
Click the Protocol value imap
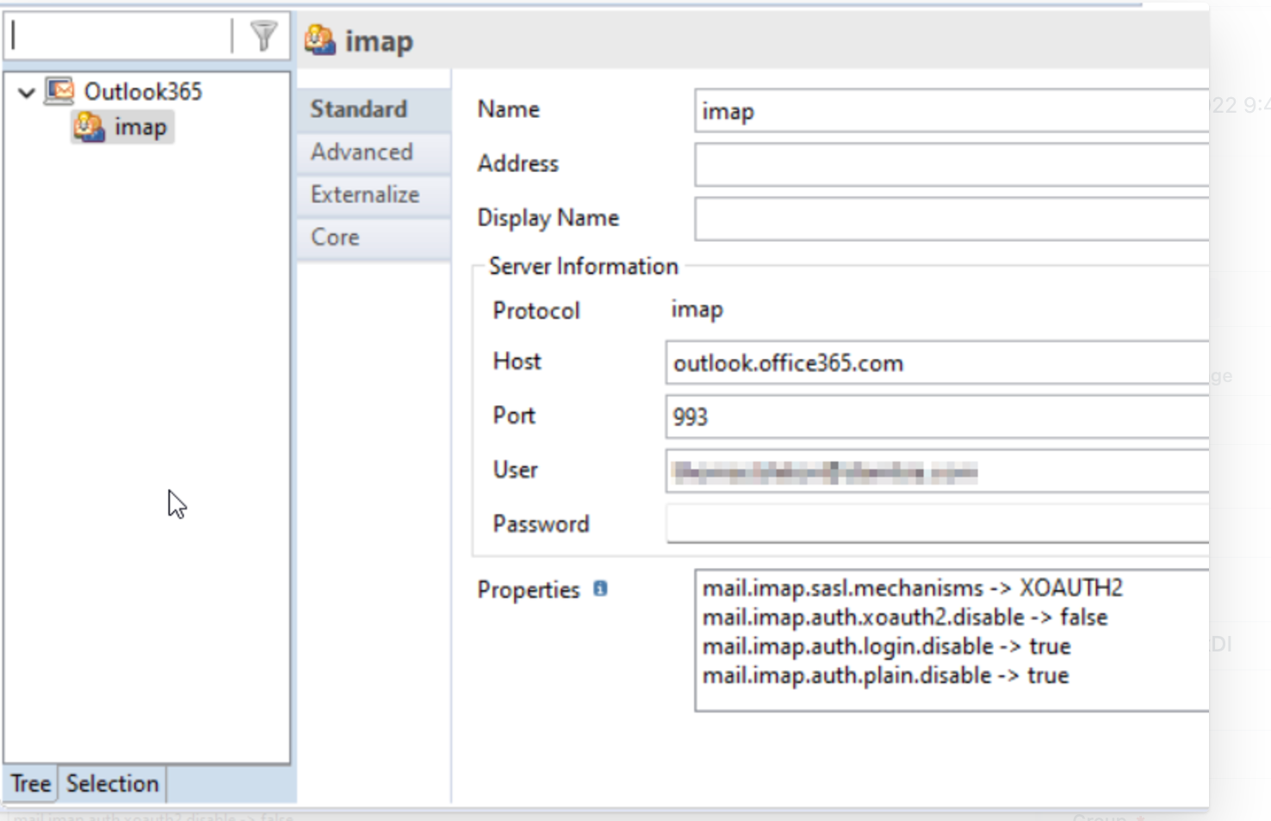[x=697, y=310]
